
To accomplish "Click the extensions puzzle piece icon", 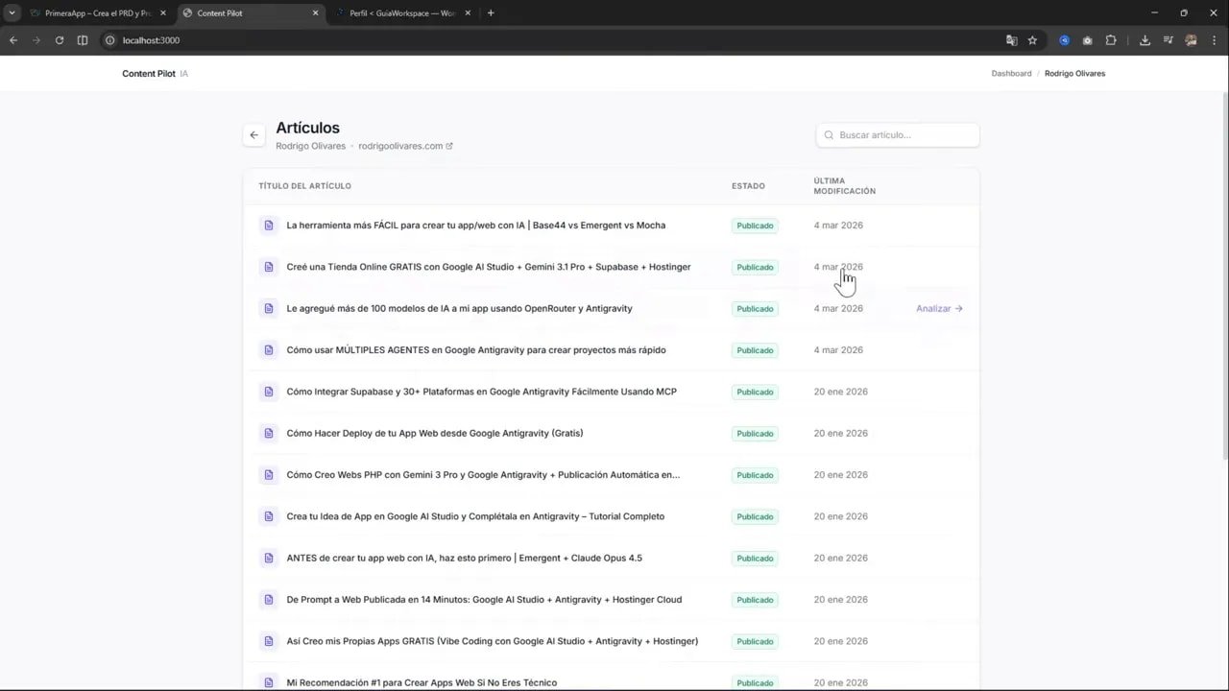I will click(1111, 40).
